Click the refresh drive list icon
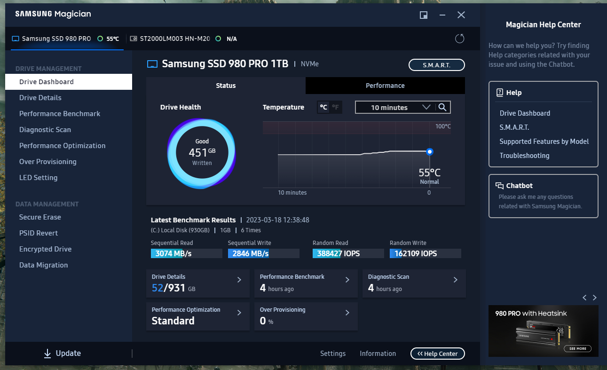Screen dimensions: 607x370 (x=460, y=39)
